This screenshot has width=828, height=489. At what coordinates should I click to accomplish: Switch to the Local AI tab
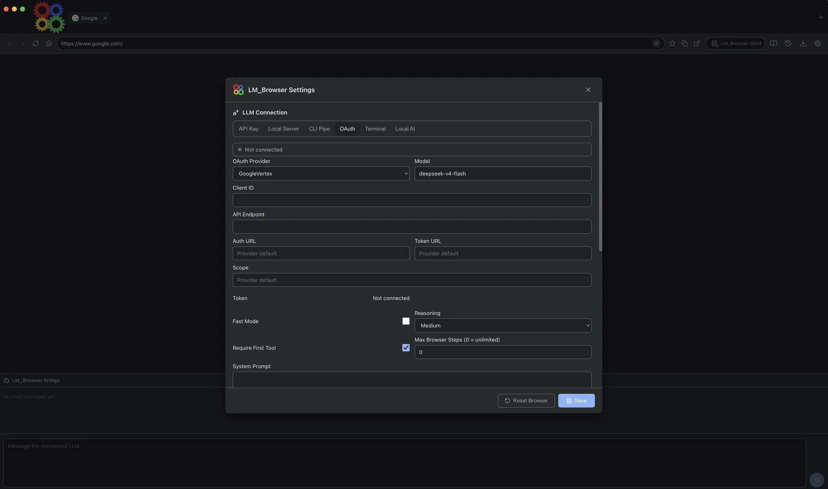coord(405,129)
